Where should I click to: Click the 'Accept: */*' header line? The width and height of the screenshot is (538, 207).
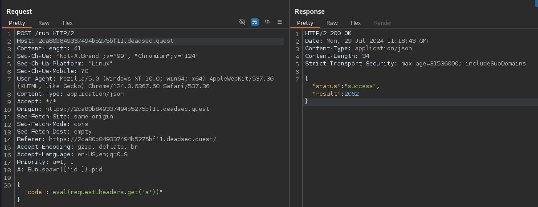(x=37, y=101)
